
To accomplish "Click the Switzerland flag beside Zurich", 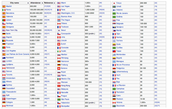I will point(59,44).
